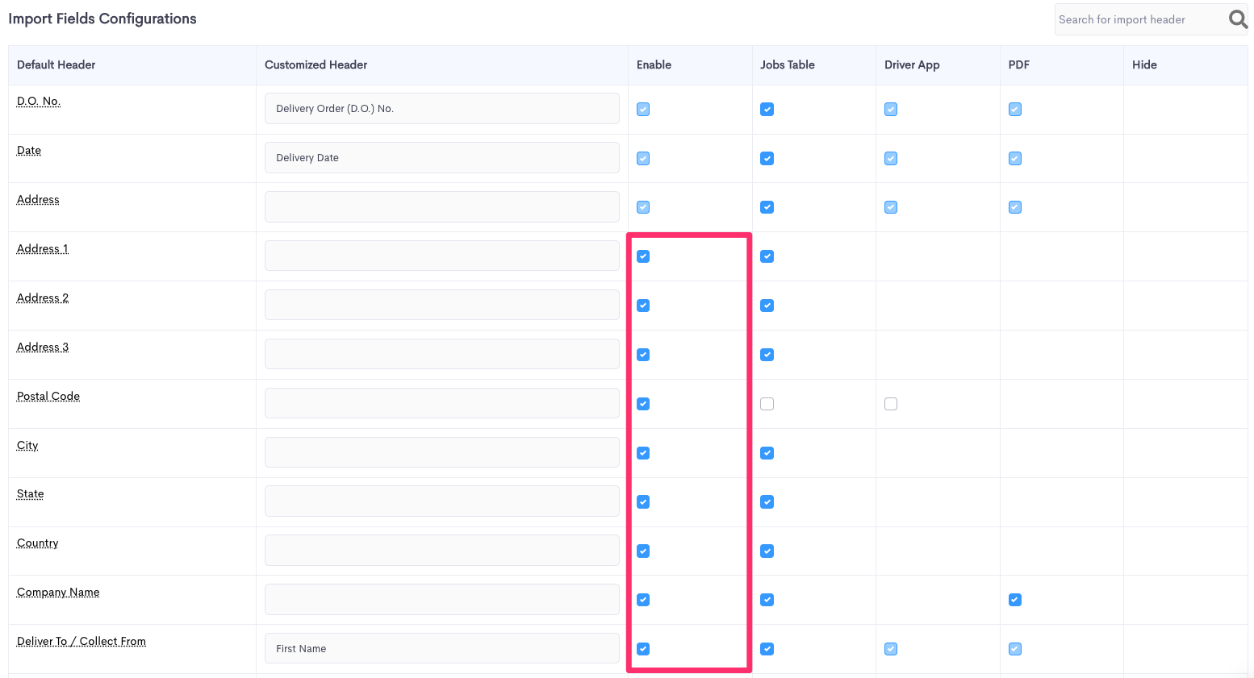Viewport: 1254px width, 678px height.
Task: Click the search magnifier icon
Action: pos(1237,19)
